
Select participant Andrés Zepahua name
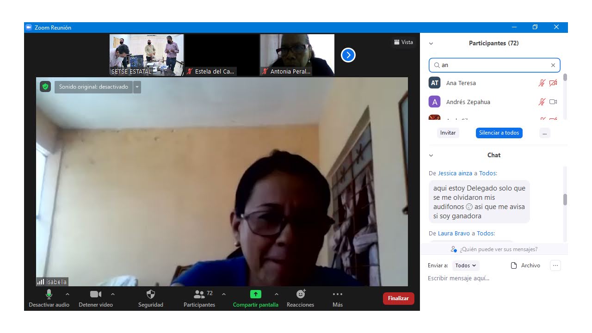[x=468, y=102]
